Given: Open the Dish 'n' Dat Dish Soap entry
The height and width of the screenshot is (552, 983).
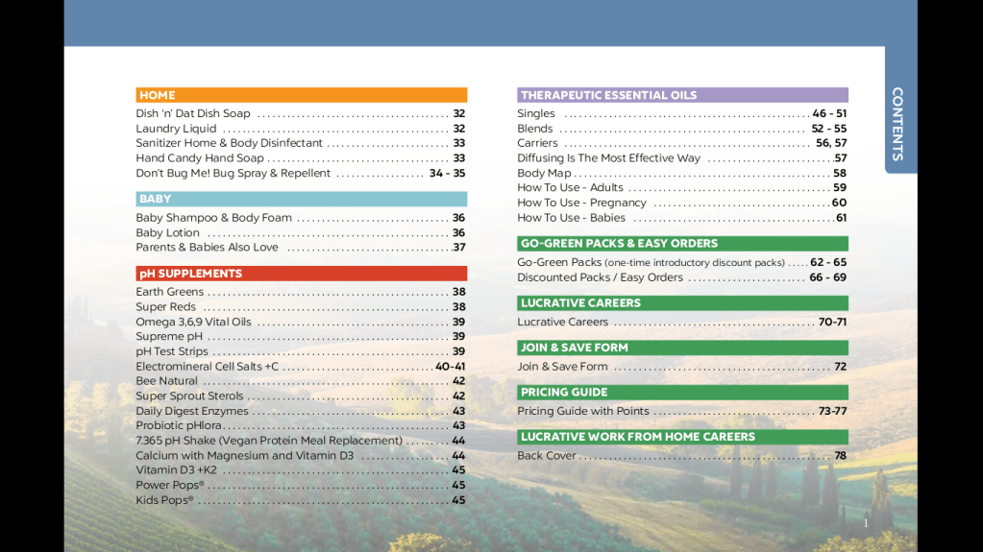Looking at the screenshot, I should 193,113.
